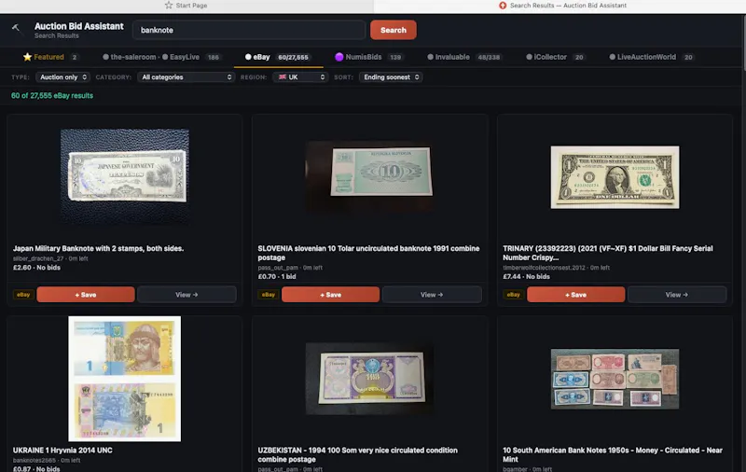Image resolution: width=746 pixels, height=472 pixels.
Task: Click the one dollar bill thumbnail
Action: [x=615, y=177]
